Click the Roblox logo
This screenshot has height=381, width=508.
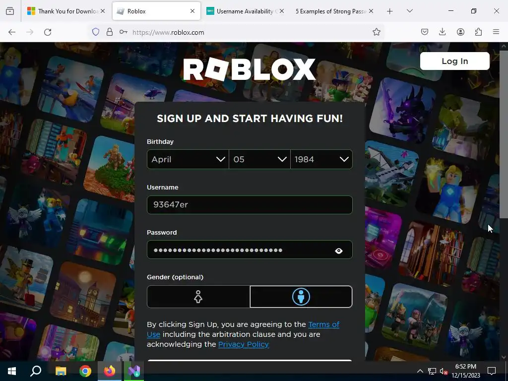(x=250, y=69)
